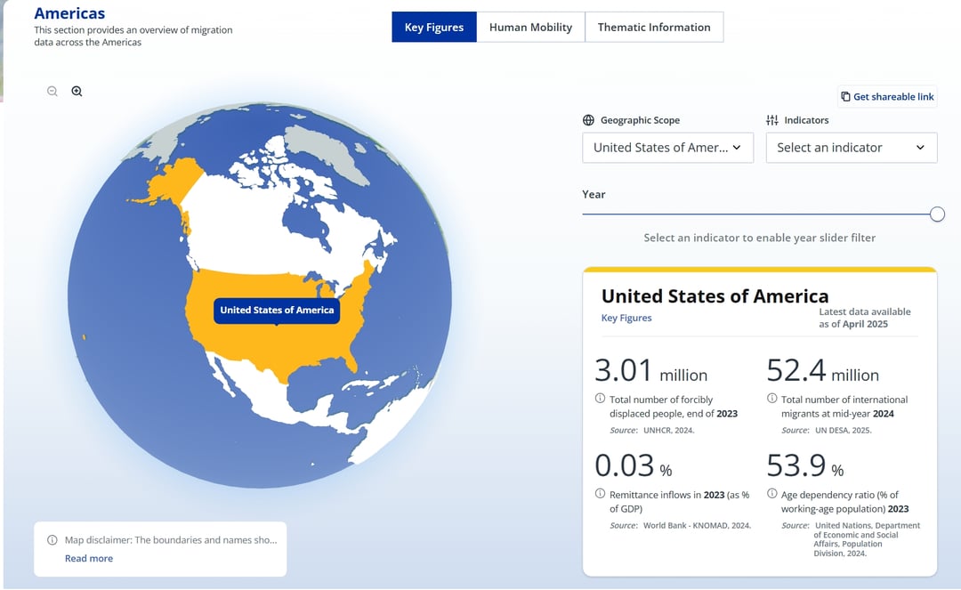Switch to the Thematic Information tab

654,27
